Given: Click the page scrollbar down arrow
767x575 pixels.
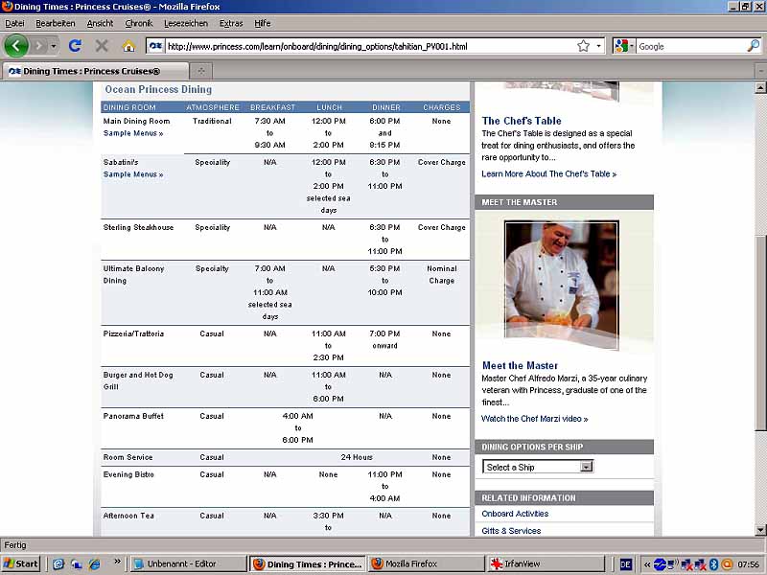Looking at the screenshot, I should tap(760, 530).
